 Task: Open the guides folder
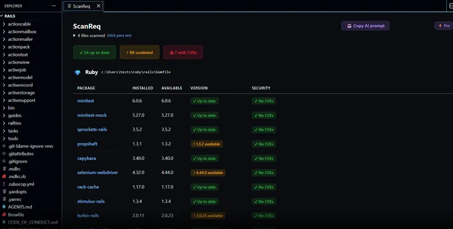[x=15, y=115]
